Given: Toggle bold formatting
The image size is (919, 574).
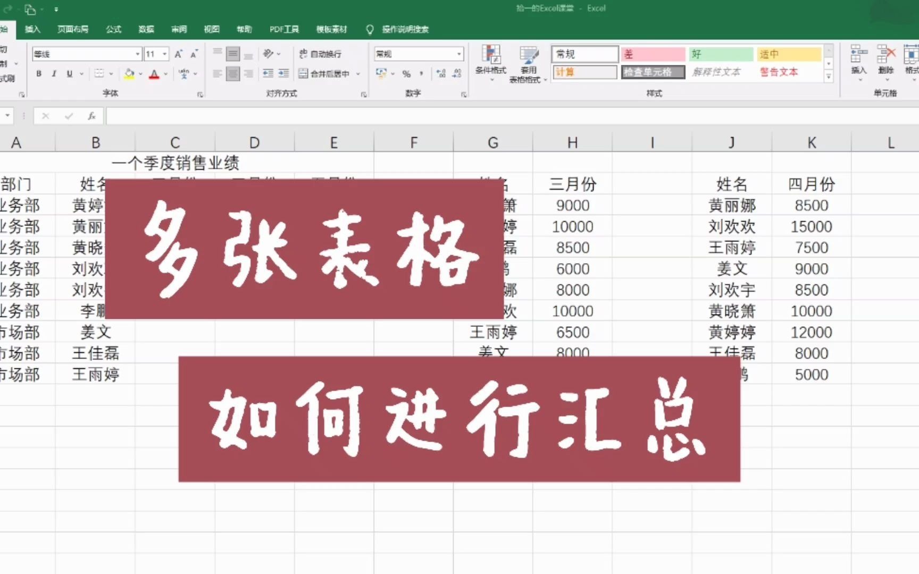Looking at the screenshot, I should coord(39,73).
